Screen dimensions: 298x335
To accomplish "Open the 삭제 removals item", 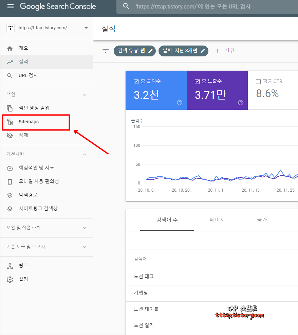I will [x=47, y=135].
